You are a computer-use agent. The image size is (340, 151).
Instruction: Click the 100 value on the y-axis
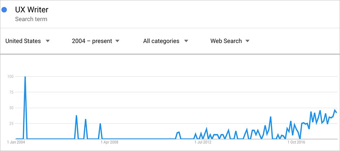click(10, 76)
